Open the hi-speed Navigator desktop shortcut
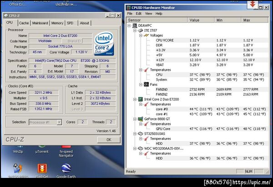The image size is (273, 187). [x=66, y=152]
